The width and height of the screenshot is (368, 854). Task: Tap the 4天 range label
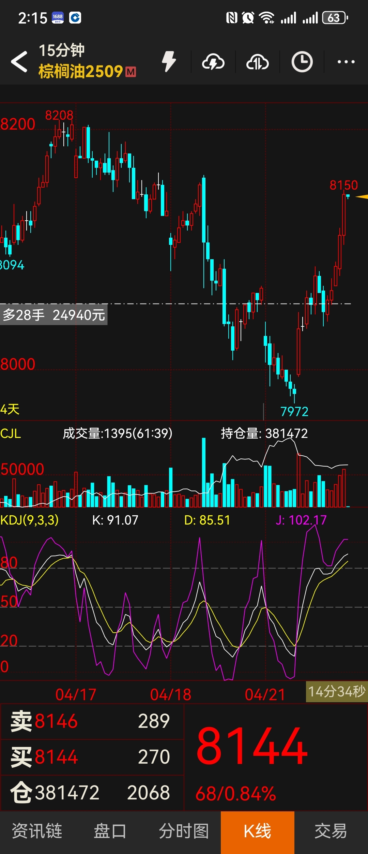[10, 409]
